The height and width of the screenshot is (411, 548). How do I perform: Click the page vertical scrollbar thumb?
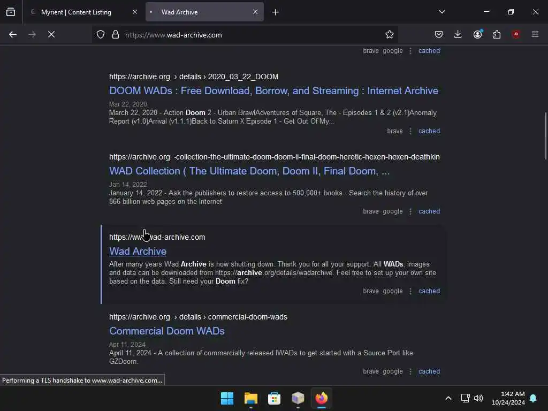545,135
